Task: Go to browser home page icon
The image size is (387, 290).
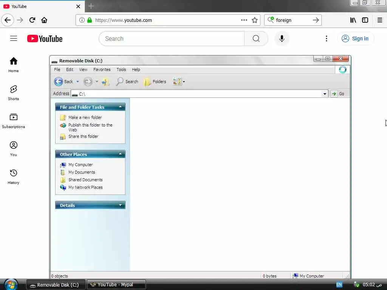Action: [44, 20]
